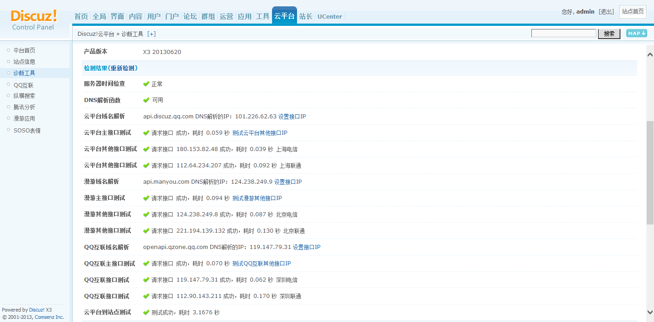Open the 站点首页 button
Viewport: 654px width, 322px height.
pos(633,12)
